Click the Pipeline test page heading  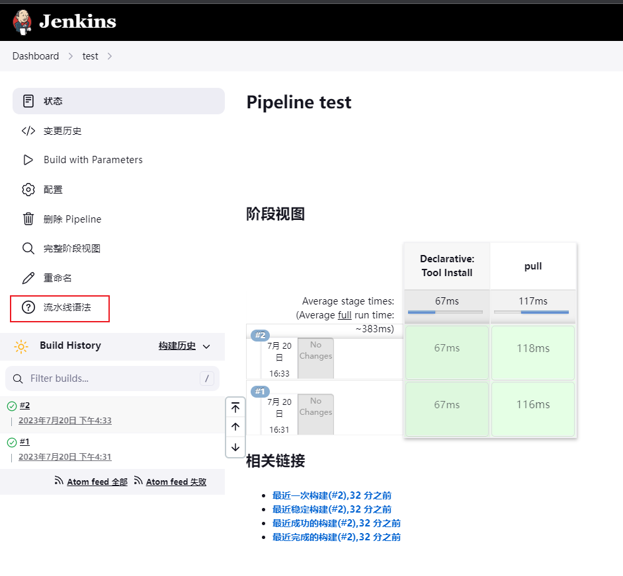[299, 102]
